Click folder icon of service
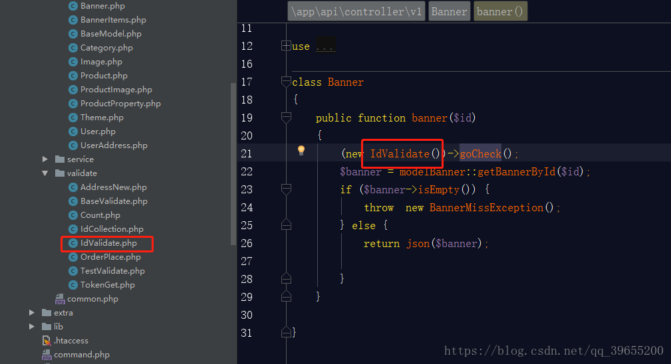671x364 pixels. click(x=60, y=159)
